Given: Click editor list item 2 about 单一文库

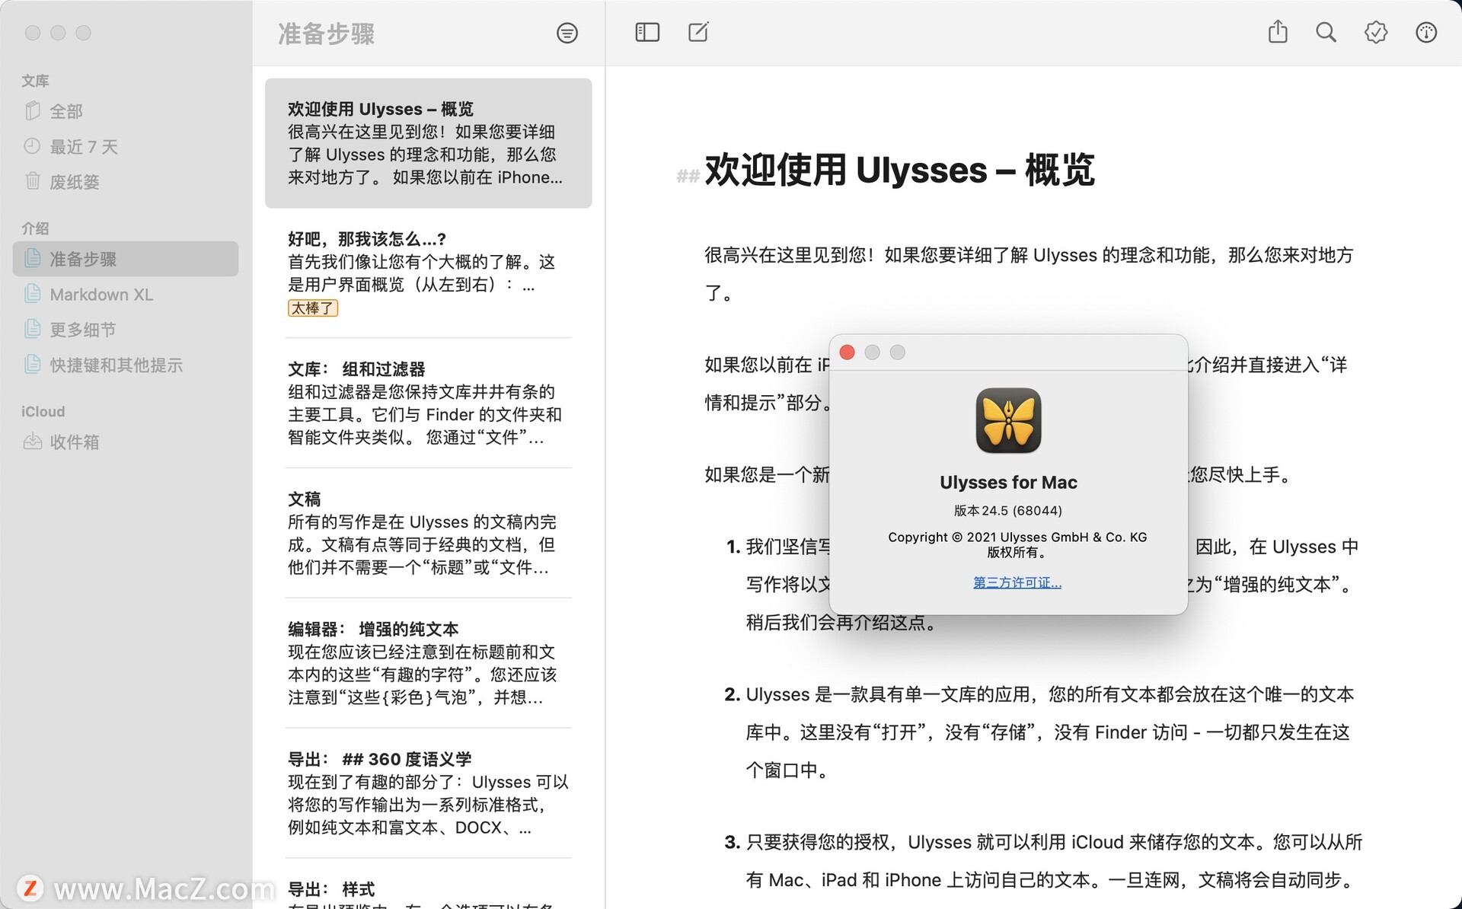Looking at the screenshot, I should 1041,732.
